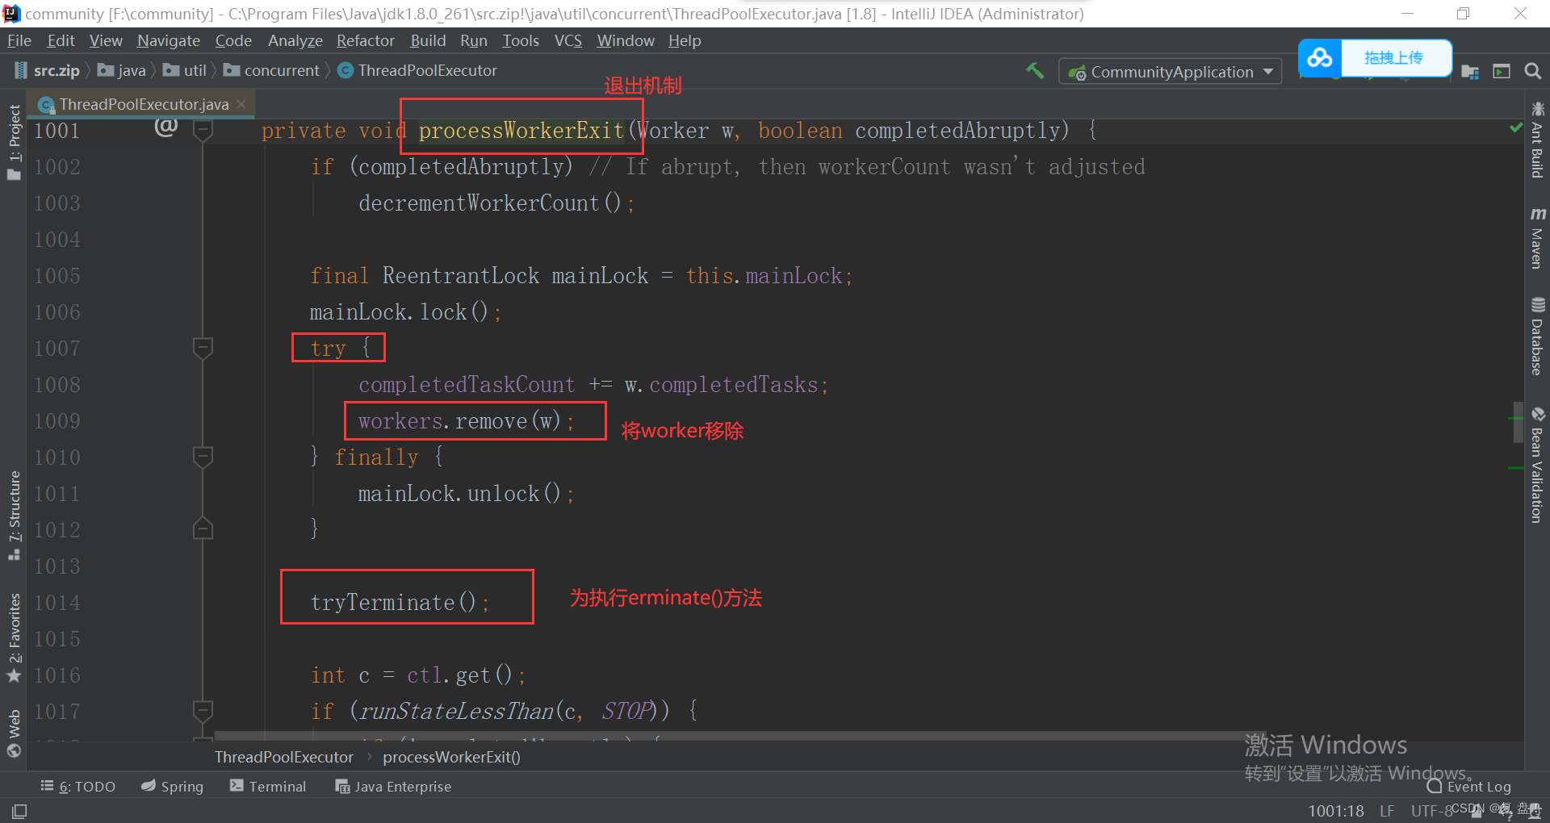Open Search Everywhere magnifier icon
The height and width of the screenshot is (823, 1550).
(x=1532, y=72)
